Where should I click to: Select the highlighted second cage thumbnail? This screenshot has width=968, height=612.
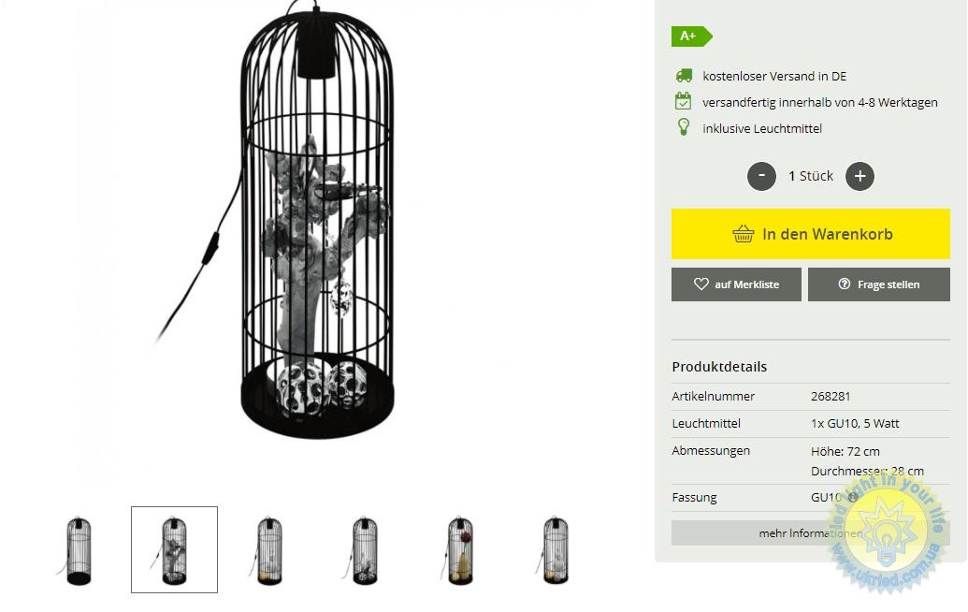(x=174, y=549)
